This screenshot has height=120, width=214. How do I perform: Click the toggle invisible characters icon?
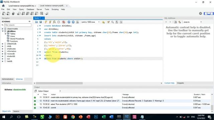(117, 22)
